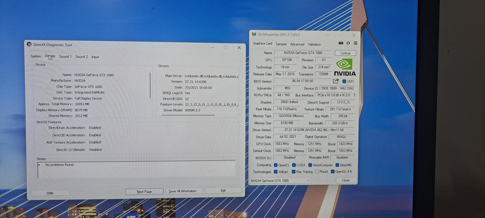Toggle the PhysX checkbox
This screenshot has width=485, height=218.
[317, 172]
